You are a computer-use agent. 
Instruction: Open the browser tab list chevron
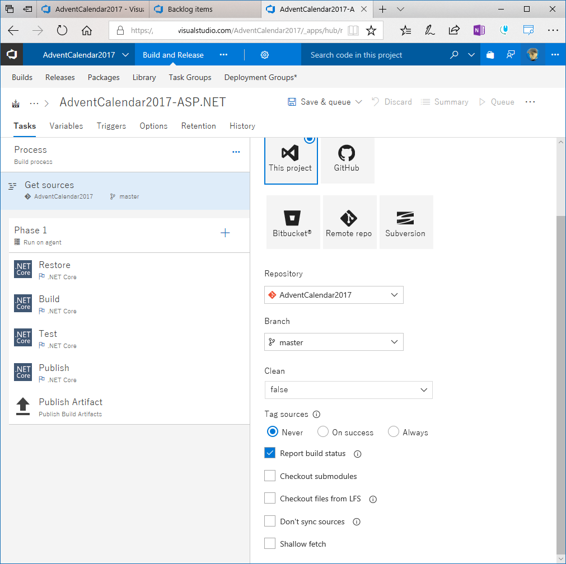(400, 9)
